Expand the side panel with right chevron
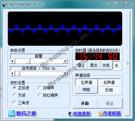The height and width of the screenshot is (121, 135). pyautogui.click(x=128, y=63)
